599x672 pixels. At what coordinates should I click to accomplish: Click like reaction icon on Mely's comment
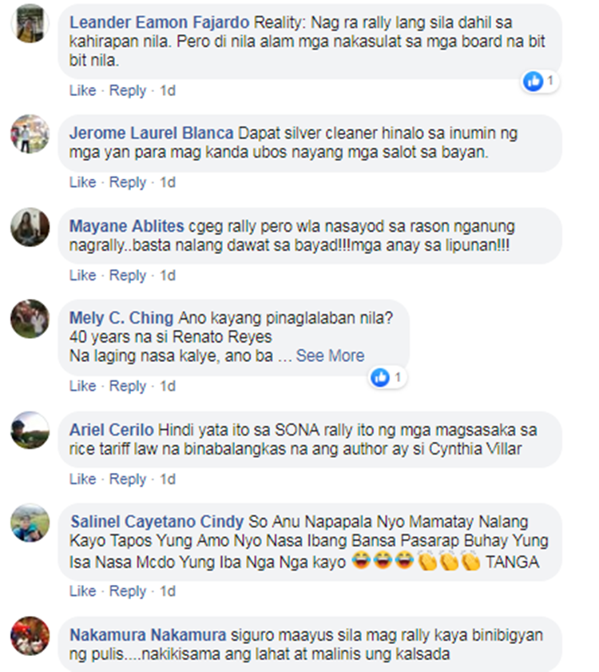pyautogui.click(x=380, y=377)
